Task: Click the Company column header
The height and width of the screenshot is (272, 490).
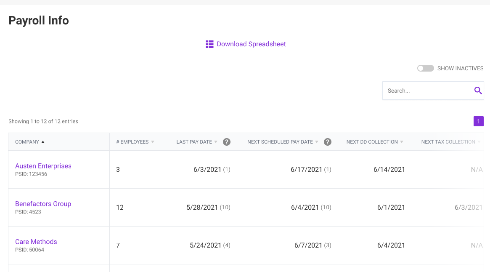Action: pos(27,142)
